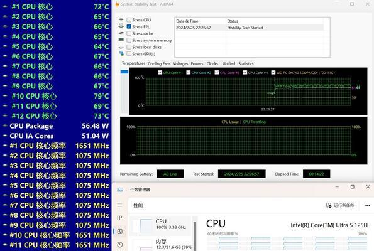Select the Performance page icon in Task Manager sidebar
The image size is (374, 251).
pos(120,232)
